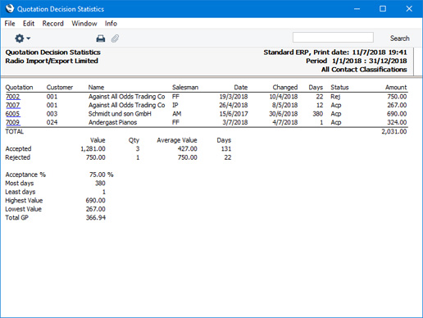Click Accepted value 1,281.00

click(x=93, y=149)
